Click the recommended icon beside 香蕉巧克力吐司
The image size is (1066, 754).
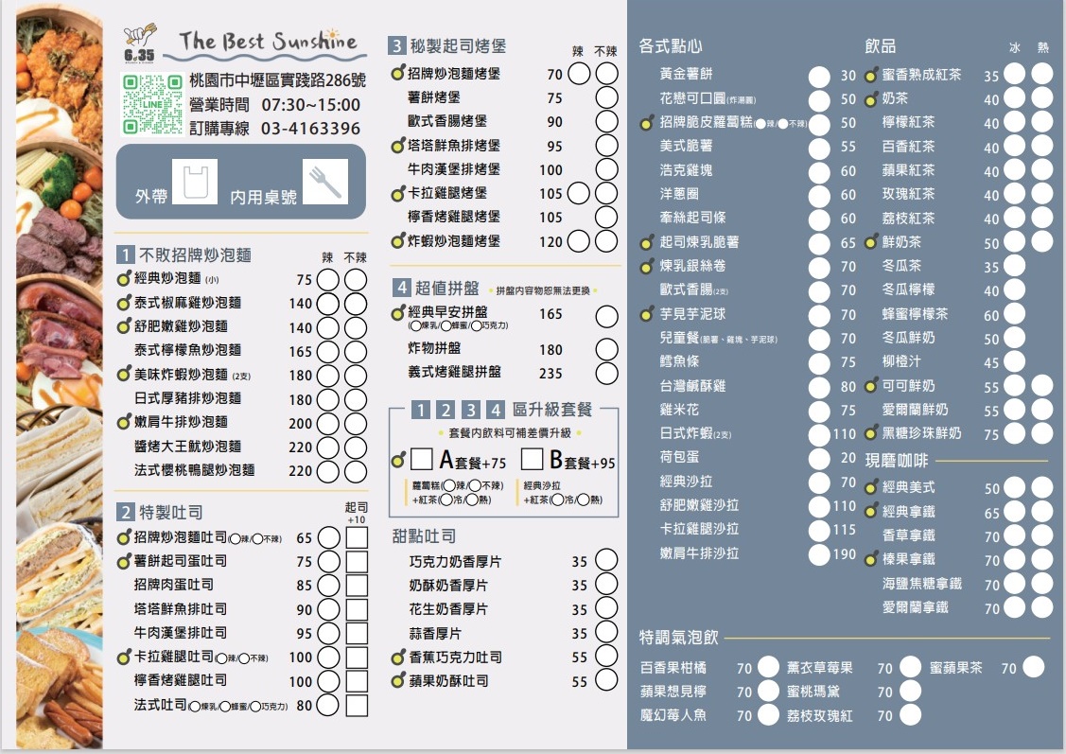pos(398,658)
